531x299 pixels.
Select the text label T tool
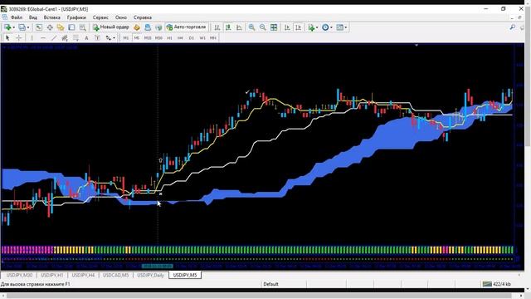pos(97,38)
